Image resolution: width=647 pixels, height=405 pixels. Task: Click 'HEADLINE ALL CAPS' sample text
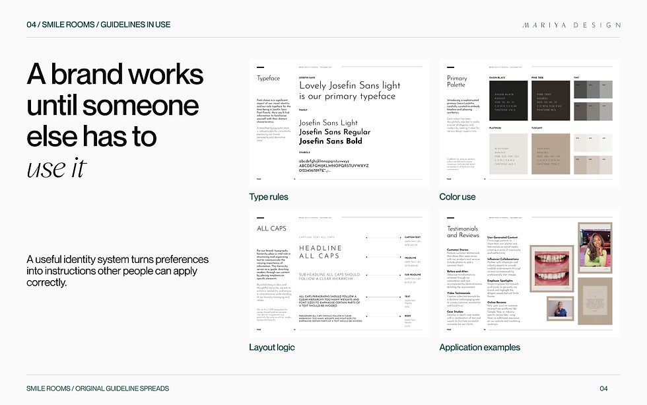click(320, 252)
